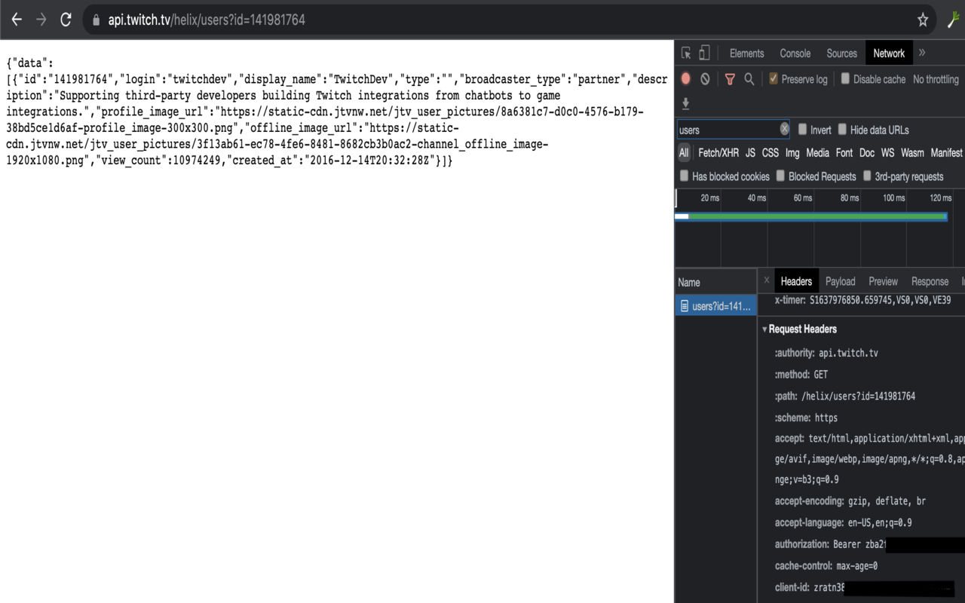Viewport: 965px width, 603px height.
Task: Open the green extension icon in toolbar
Action: (x=954, y=20)
